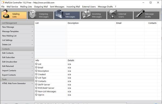Image resolution: width=162 pixels, height=104 pixels.
Task: Expand the Import Contacts submenu arrow
Action: point(32,71)
